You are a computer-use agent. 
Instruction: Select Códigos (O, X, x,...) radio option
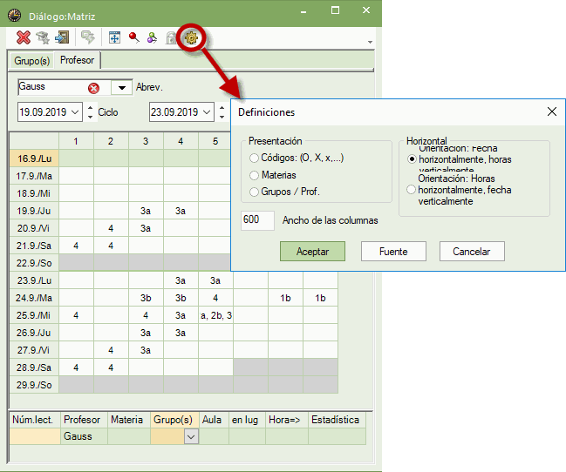[254, 158]
